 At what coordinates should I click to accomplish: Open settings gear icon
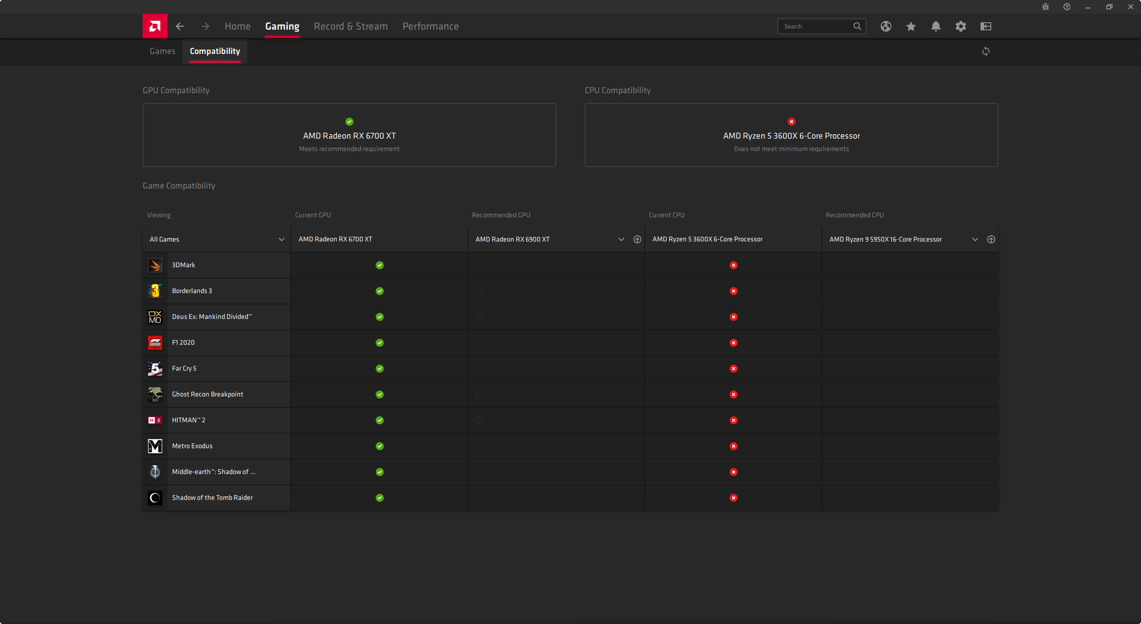961,26
